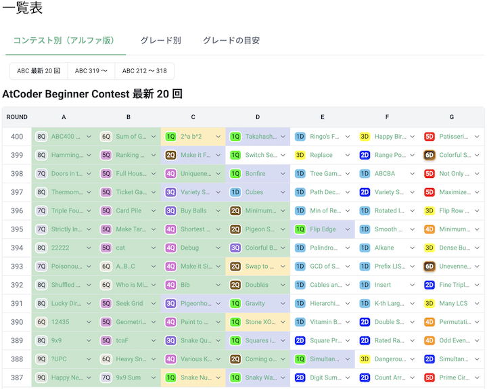Click the 6D badge next to Unevenne...
The width and height of the screenshot is (487, 389).
click(x=430, y=267)
